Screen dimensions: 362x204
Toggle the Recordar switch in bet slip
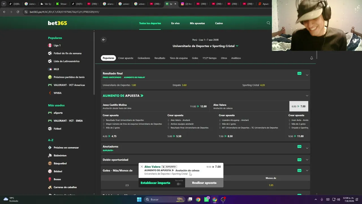(x=179, y=184)
